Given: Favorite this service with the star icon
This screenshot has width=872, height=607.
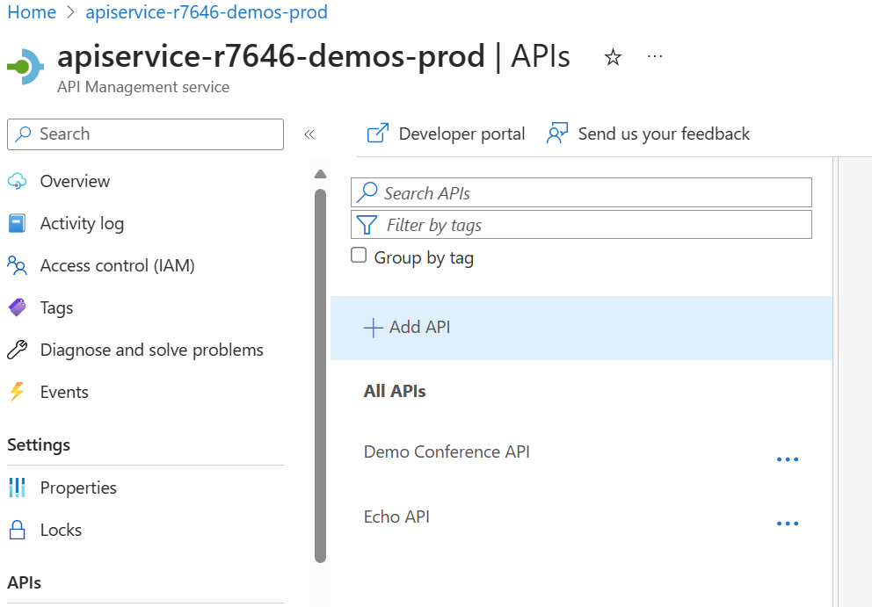Looking at the screenshot, I should 613,57.
